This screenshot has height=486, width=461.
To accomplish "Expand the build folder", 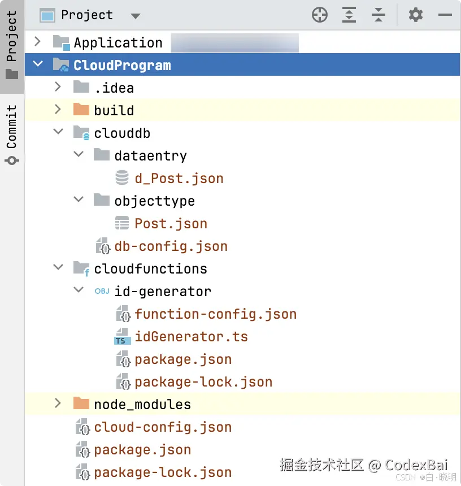I will pyautogui.click(x=58, y=109).
